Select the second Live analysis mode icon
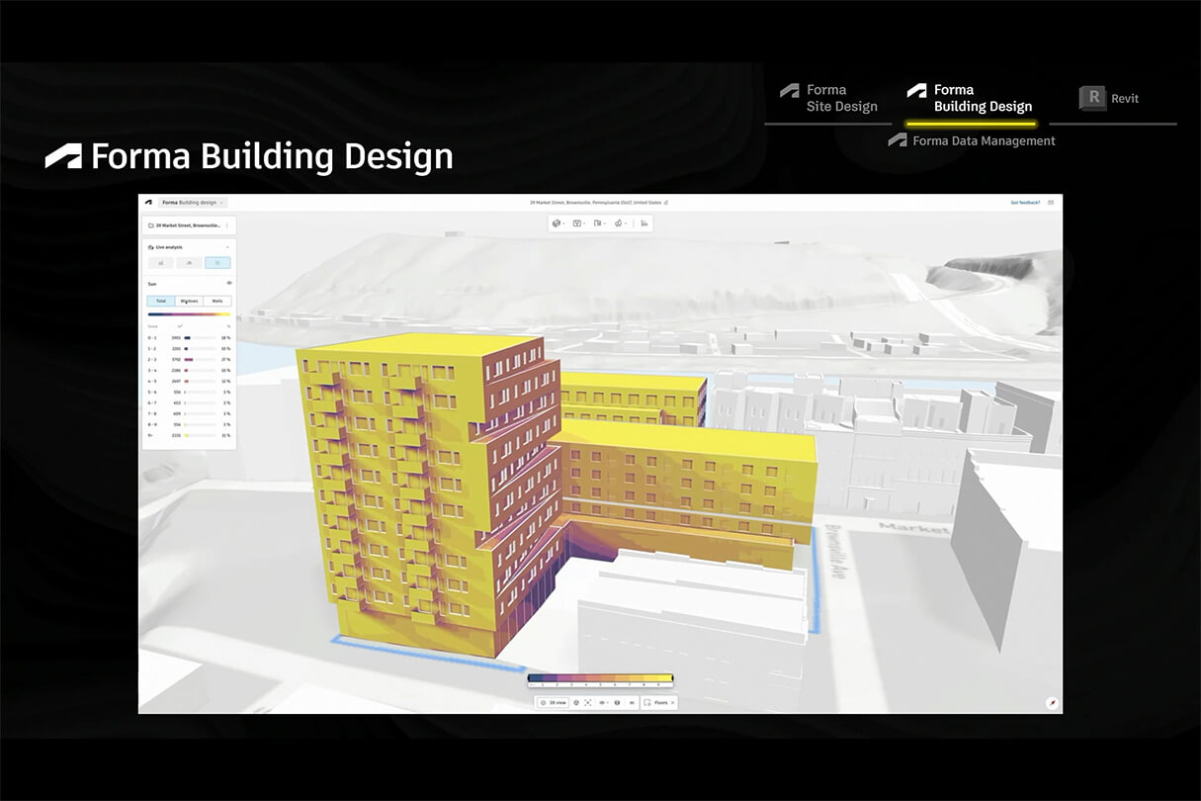The height and width of the screenshot is (801, 1201). tap(189, 263)
